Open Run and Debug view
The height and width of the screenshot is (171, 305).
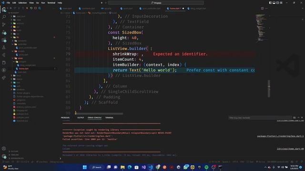[x=4, y=33]
